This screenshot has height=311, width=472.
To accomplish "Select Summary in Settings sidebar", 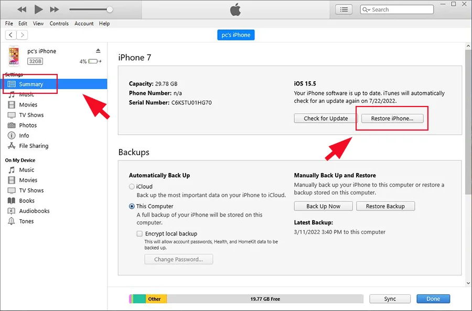I will [54, 84].
